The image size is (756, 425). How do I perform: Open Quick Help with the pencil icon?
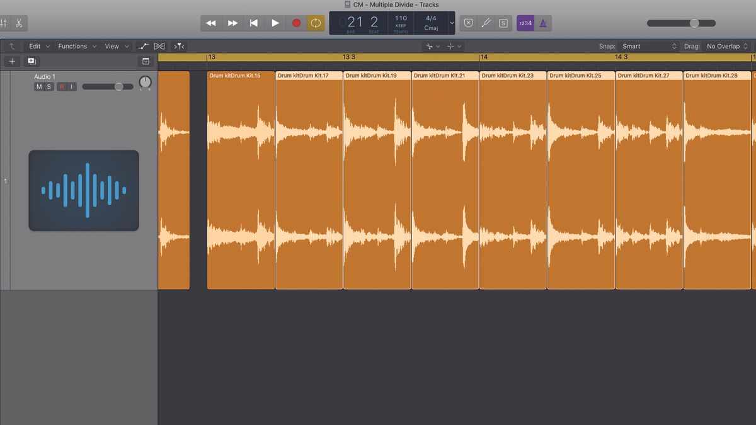(x=485, y=23)
